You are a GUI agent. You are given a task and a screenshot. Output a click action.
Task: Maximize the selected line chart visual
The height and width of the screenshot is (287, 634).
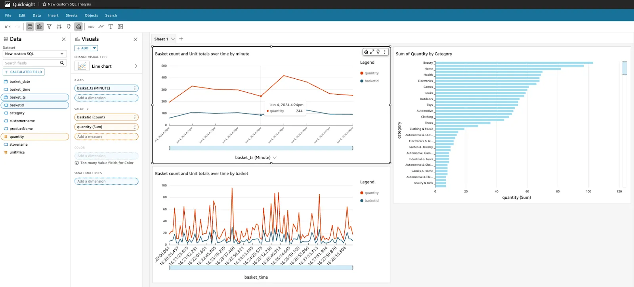click(x=372, y=52)
